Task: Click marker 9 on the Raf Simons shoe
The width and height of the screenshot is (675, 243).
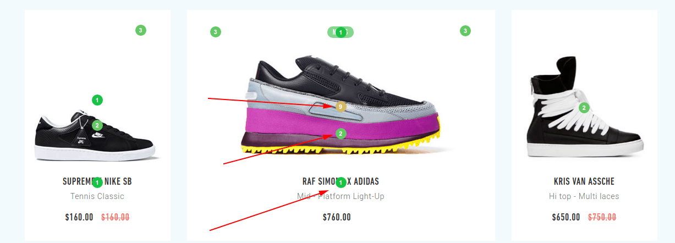Action: (x=341, y=106)
